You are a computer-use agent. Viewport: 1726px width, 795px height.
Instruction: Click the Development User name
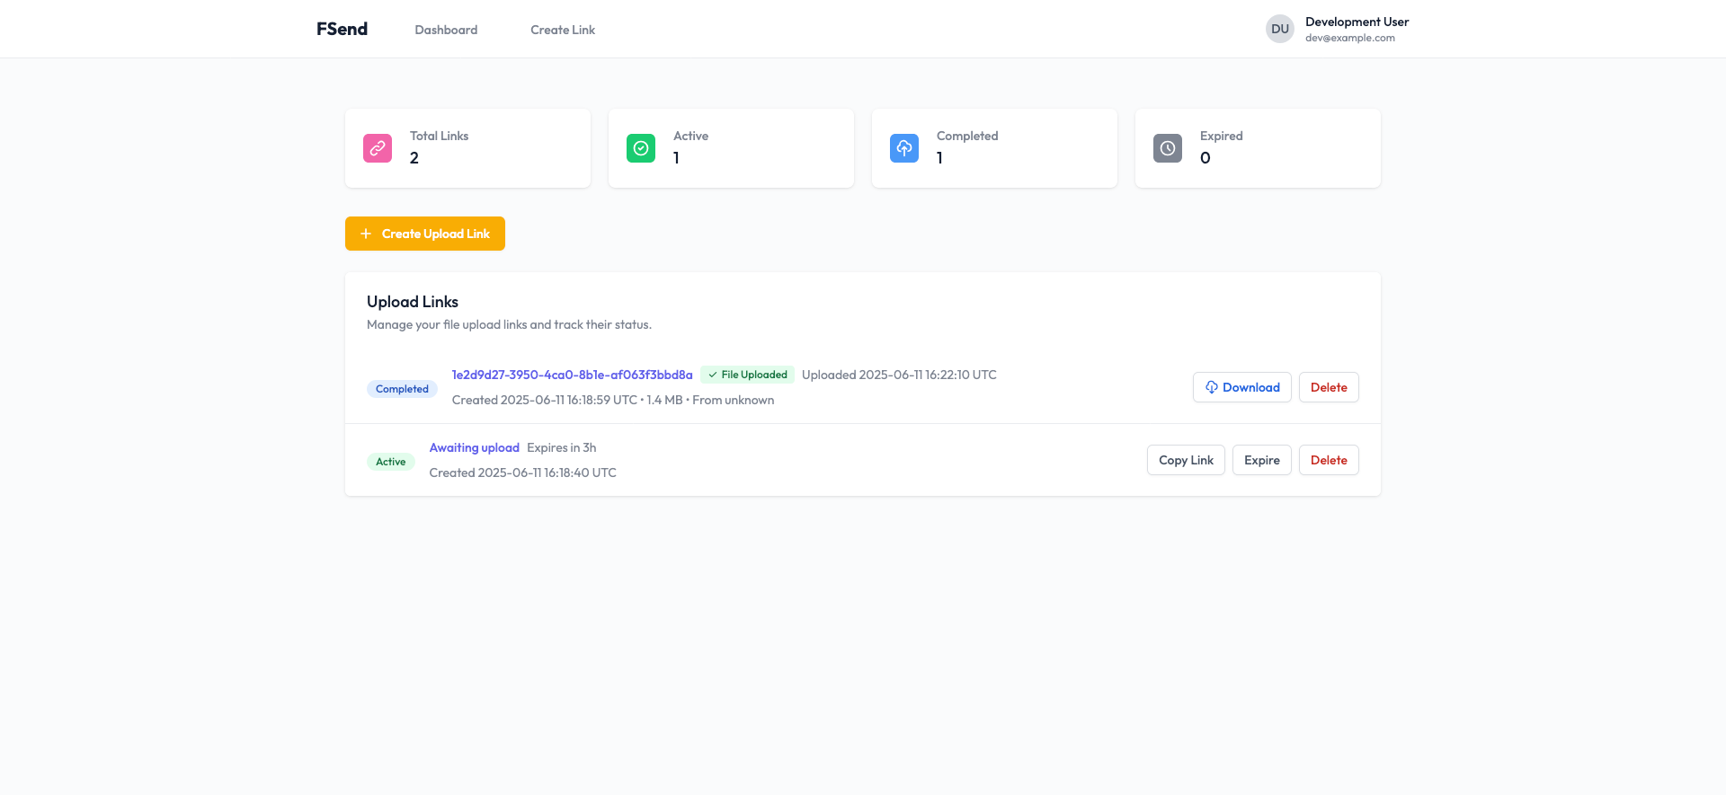click(1357, 22)
